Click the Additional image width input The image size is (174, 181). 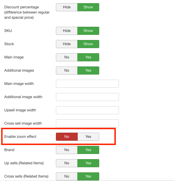point(87,97)
